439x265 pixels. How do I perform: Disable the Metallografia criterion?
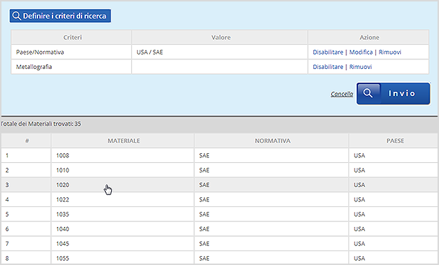tap(328, 67)
